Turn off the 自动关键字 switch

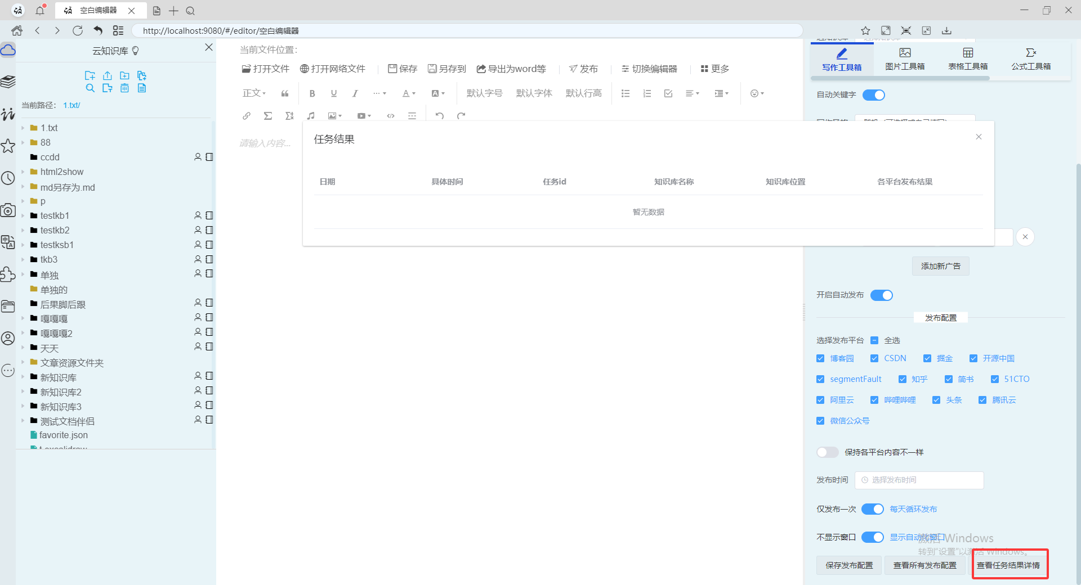(873, 95)
